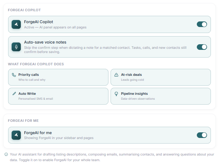Click the 'Auto-save voice notes' title
This screenshot has height=165, width=219.
tap(45, 42)
